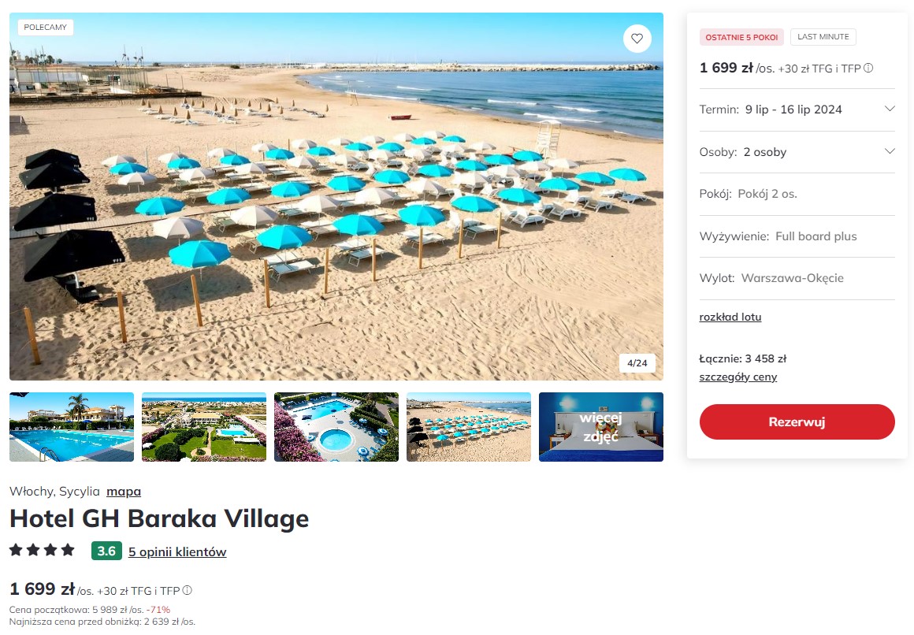Screen dimensions: 914x635
Task: Click the info icon beside TFG i TFP in booking panel
Action: pyautogui.click(x=868, y=69)
